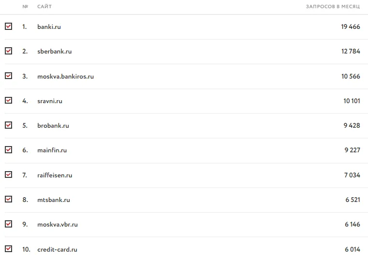Deselect the mtsbank.ru checkbox
The image size is (368, 255).
point(8,199)
